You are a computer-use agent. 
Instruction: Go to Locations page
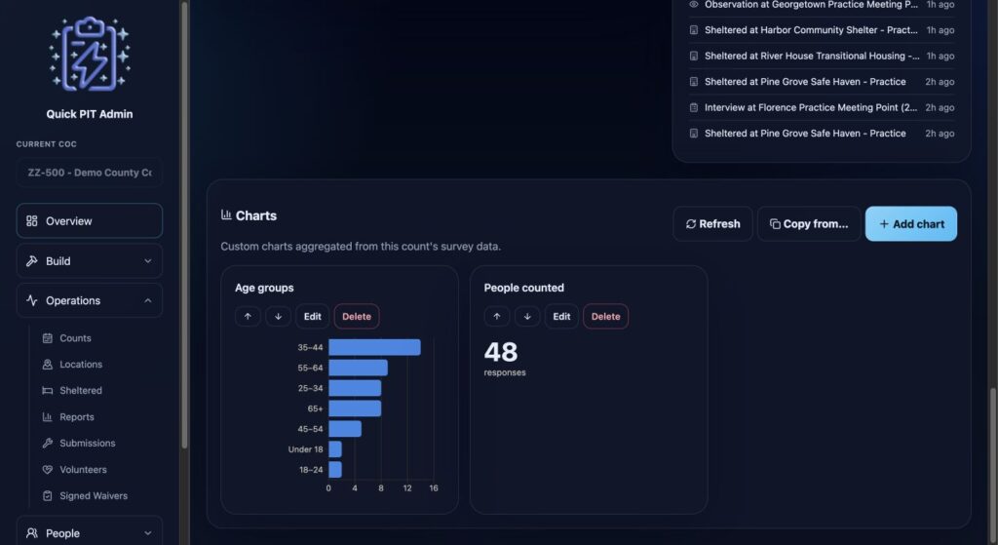tap(81, 365)
